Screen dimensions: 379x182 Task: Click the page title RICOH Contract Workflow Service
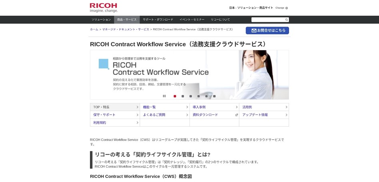pos(178,44)
